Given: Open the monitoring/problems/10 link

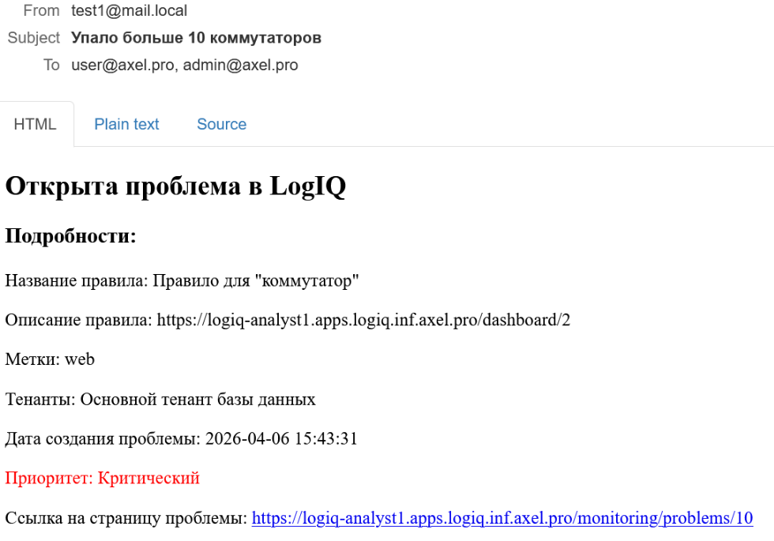Looking at the screenshot, I should 502,518.
